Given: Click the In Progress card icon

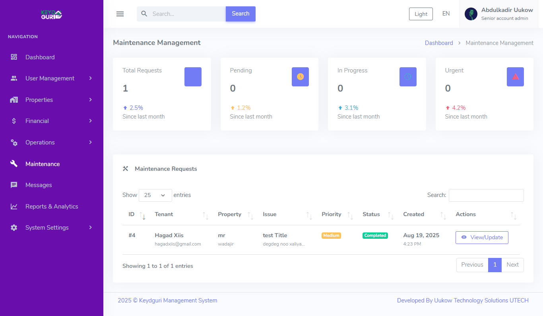Looking at the screenshot, I should click(x=408, y=77).
